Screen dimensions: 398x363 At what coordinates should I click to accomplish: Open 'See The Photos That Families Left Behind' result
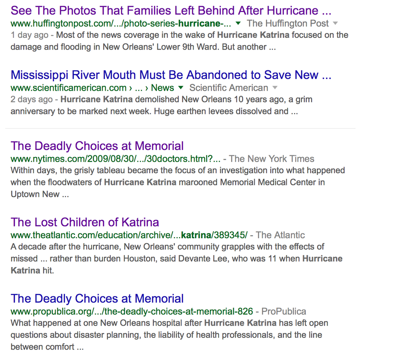(x=171, y=10)
